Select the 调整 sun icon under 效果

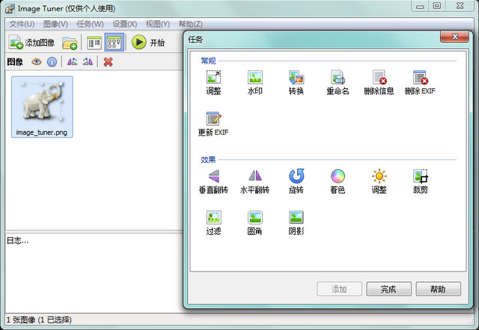[x=379, y=182]
